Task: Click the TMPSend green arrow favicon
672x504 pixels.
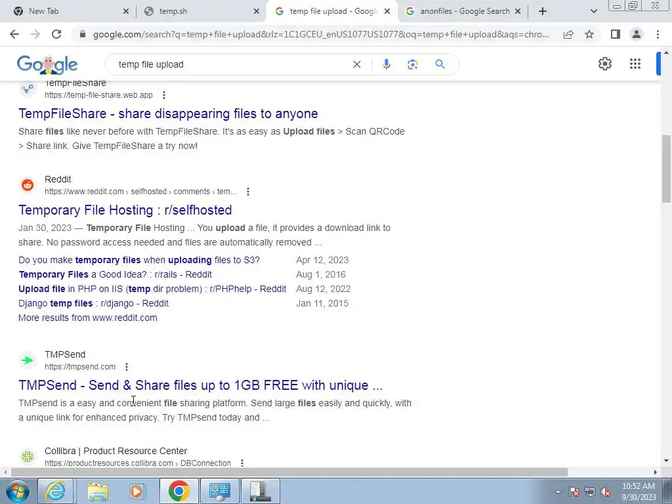Action: (28, 360)
